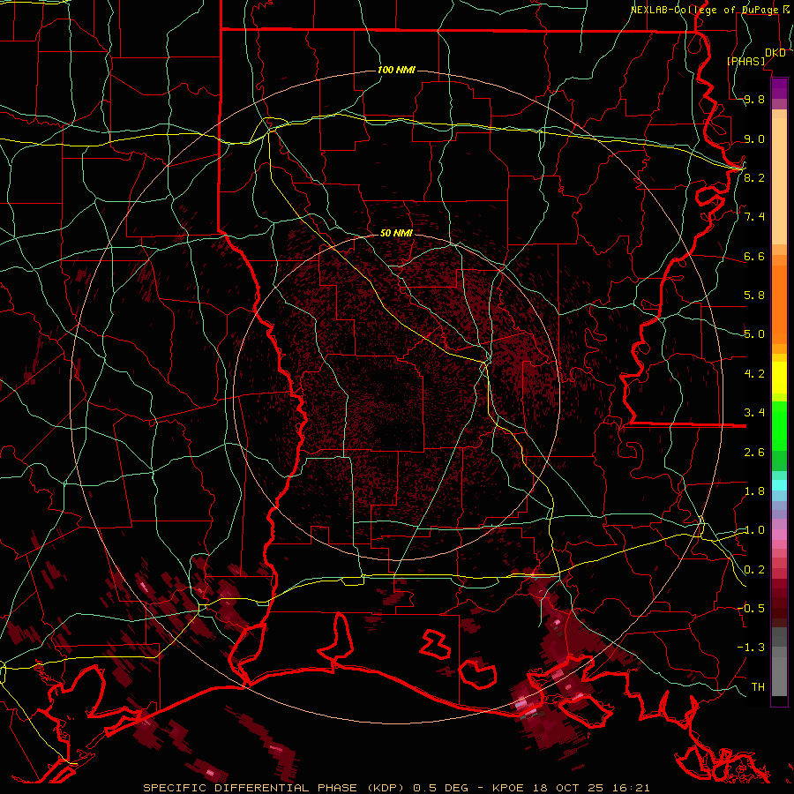Viewport: 794px width, 794px height.
Task: Click the -0.5 scale value
Action: (x=751, y=609)
